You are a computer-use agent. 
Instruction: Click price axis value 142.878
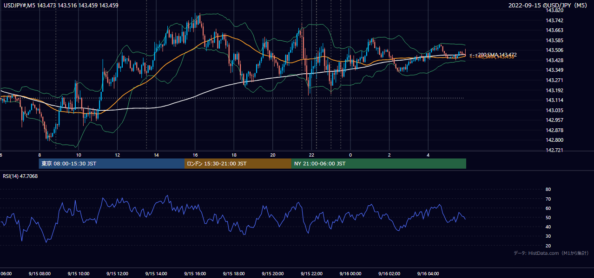(x=554, y=130)
